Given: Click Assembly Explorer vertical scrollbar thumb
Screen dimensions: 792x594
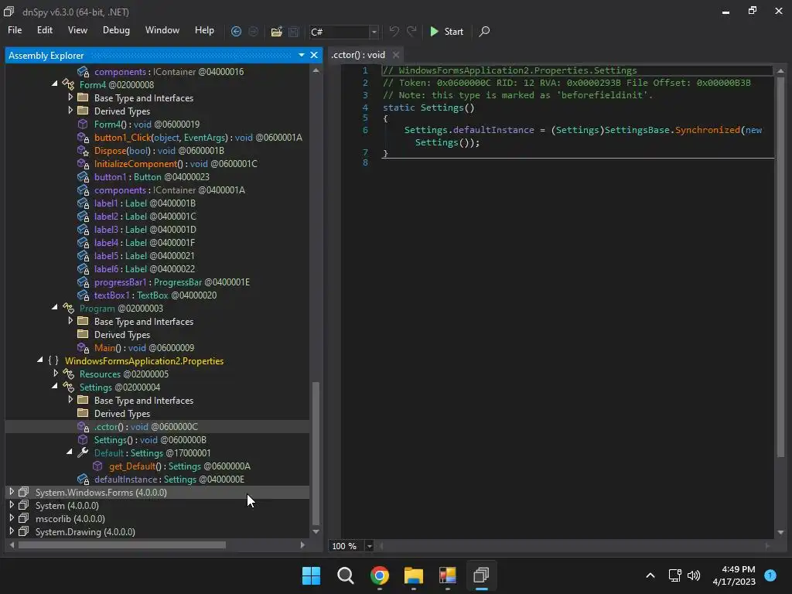Looking at the screenshot, I should coord(316,453).
